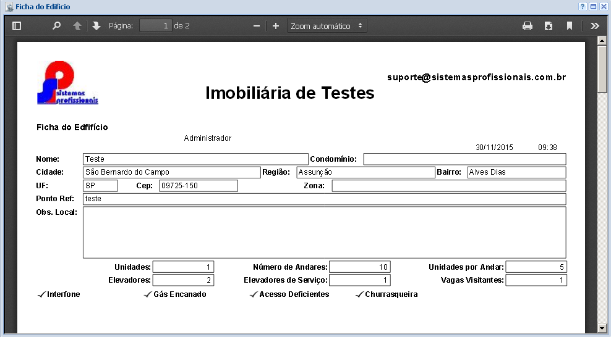Go to previous page arrow
The height and width of the screenshot is (337, 611).
point(77,26)
